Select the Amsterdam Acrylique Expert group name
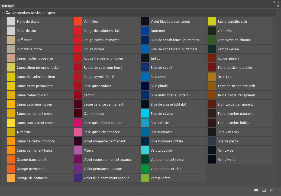The height and width of the screenshot is (196, 281). coord(34,13)
